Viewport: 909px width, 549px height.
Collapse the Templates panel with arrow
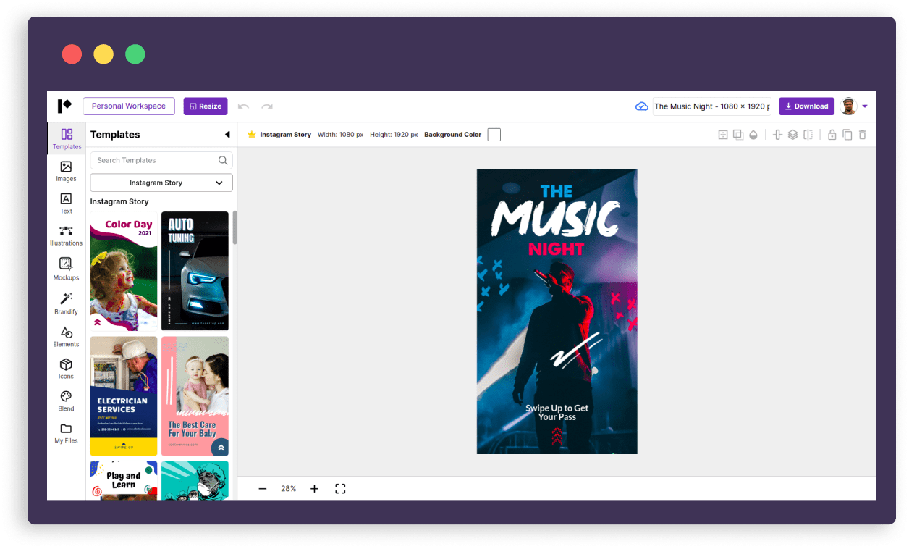point(227,135)
